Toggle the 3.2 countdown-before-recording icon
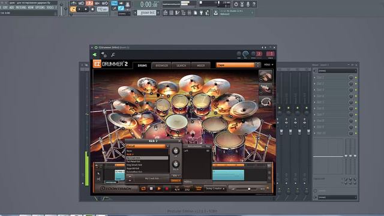Screen dimensions: 384x216 [89, 3]
